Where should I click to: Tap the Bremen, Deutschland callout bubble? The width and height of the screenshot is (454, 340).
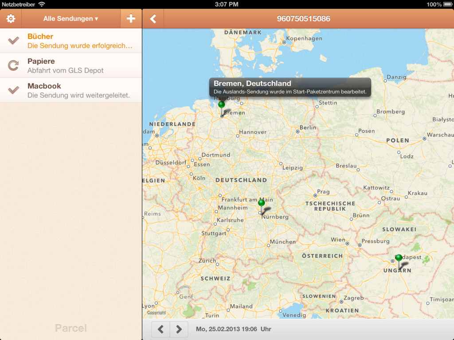click(290, 87)
